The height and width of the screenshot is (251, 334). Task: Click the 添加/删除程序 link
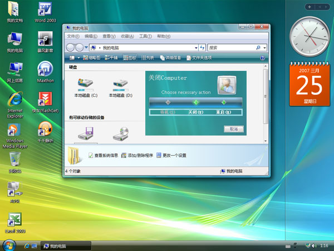click(137, 156)
